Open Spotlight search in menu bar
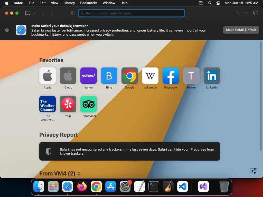This screenshot has width=263, height=197. 210,3
